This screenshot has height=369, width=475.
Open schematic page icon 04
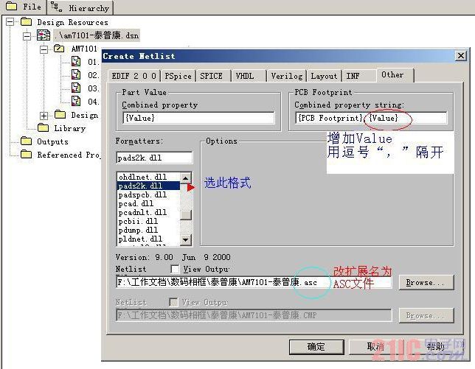(x=76, y=101)
